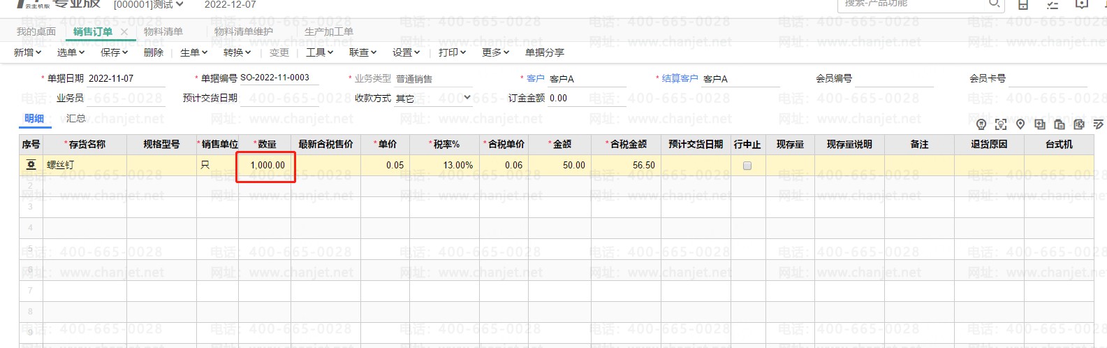
Task: Click the lightbulb tips icon above table
Action: 981,124
